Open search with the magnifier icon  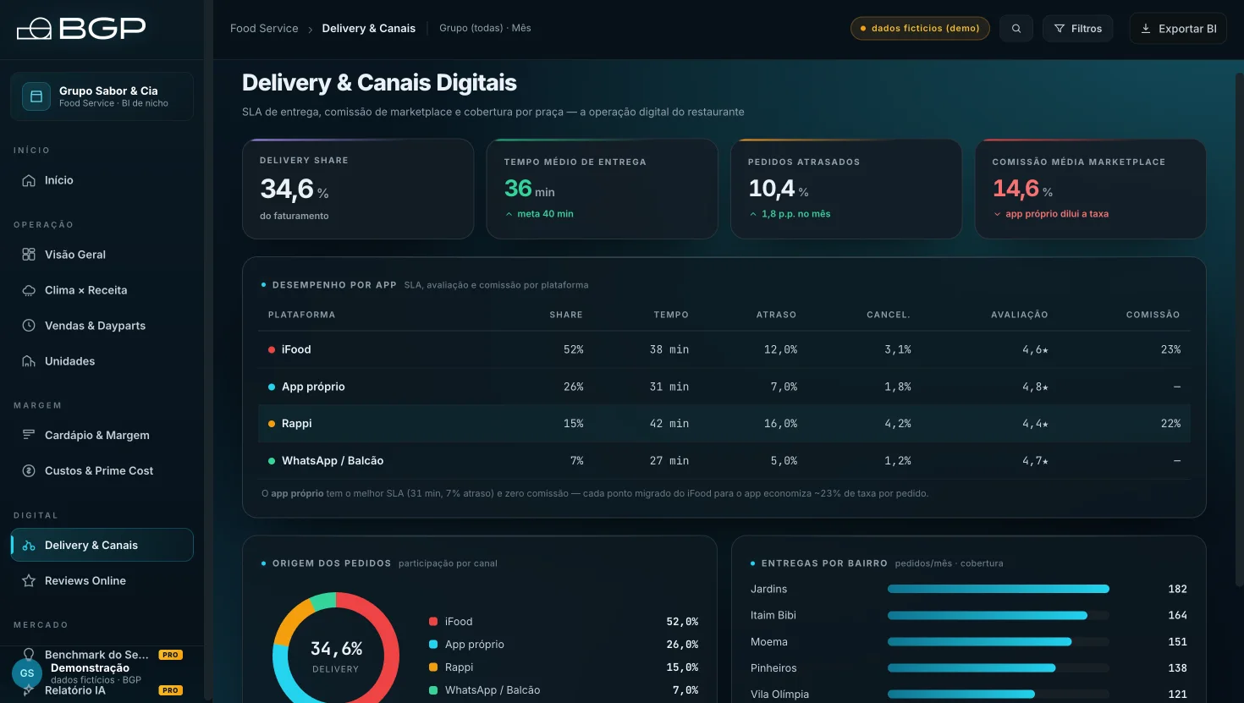(x=1016, y=29)
